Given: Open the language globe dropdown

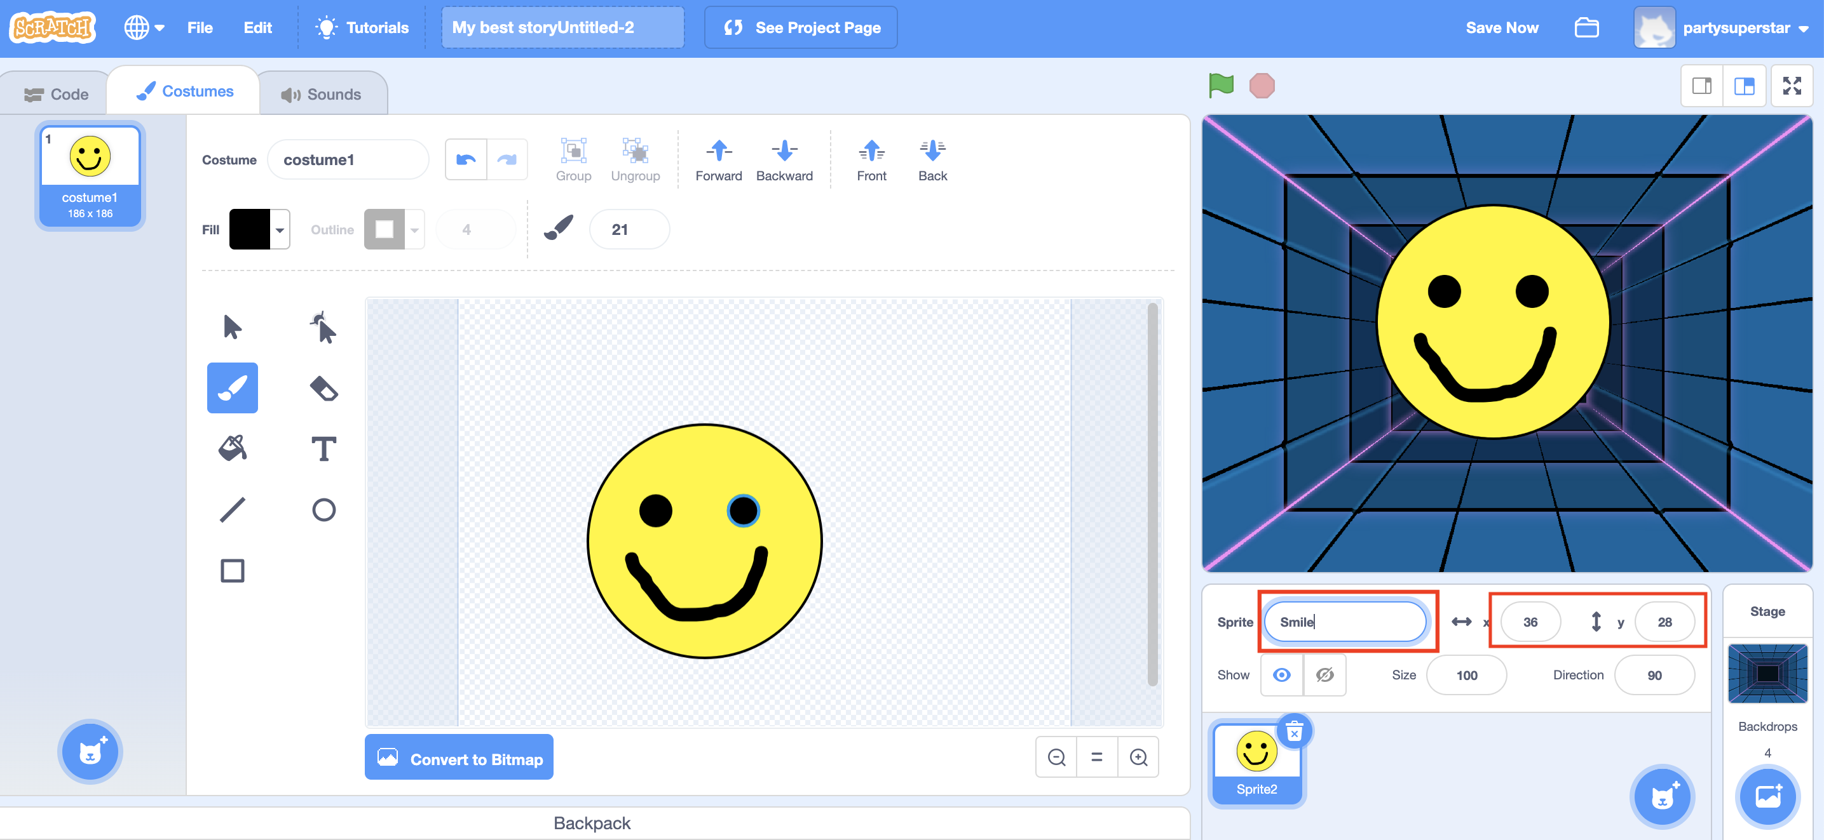Looking at the screenshot, I should [x=144, y=27].
